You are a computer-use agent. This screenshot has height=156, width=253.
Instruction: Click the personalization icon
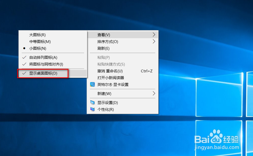click(x=92, y=109)
